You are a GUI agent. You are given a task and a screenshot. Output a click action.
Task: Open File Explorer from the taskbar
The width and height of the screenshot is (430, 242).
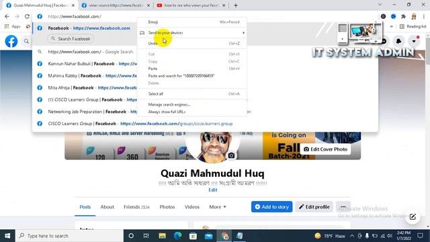click(x=162, y=236)
